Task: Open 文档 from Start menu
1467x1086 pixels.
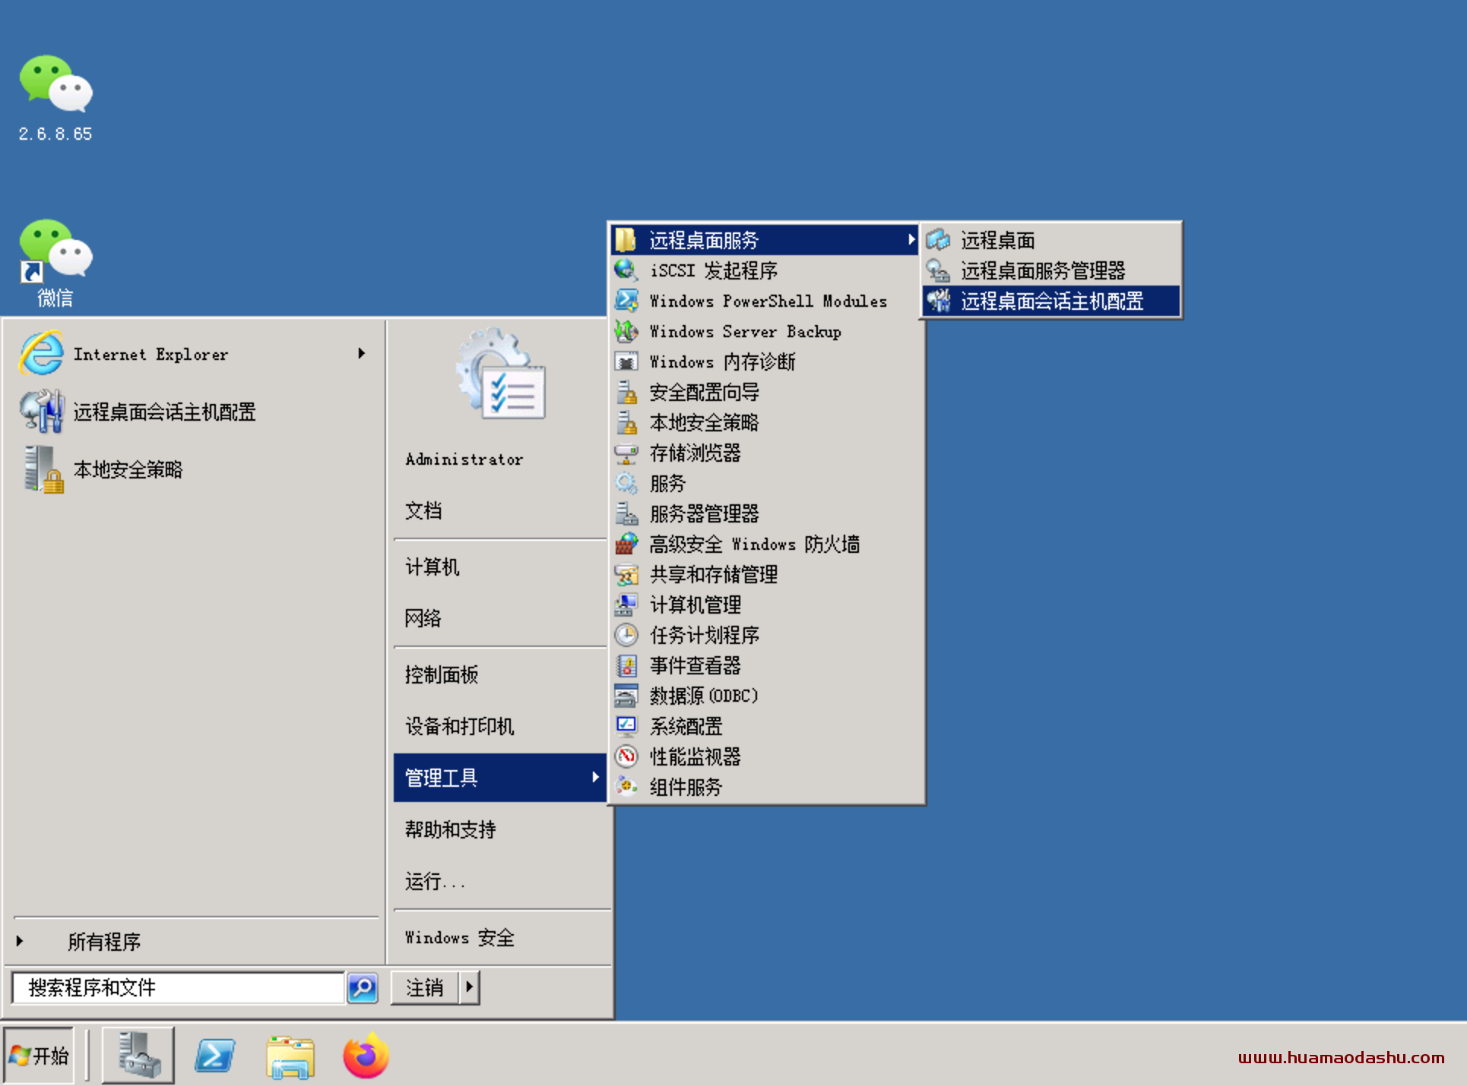Action: [423, 510]
